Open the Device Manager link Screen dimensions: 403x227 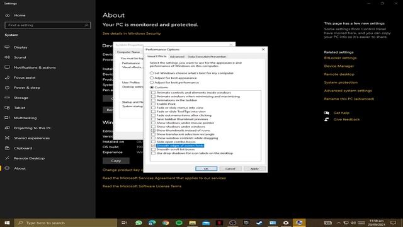point(339,66)
